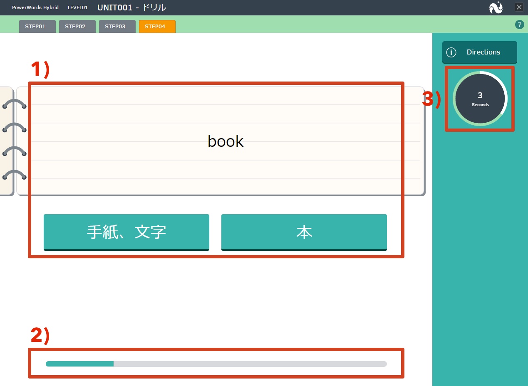Click the previous notebook page at left edge
Viewport: 528px width, 386px height.
pyautogui.click(x=6, y=141)
